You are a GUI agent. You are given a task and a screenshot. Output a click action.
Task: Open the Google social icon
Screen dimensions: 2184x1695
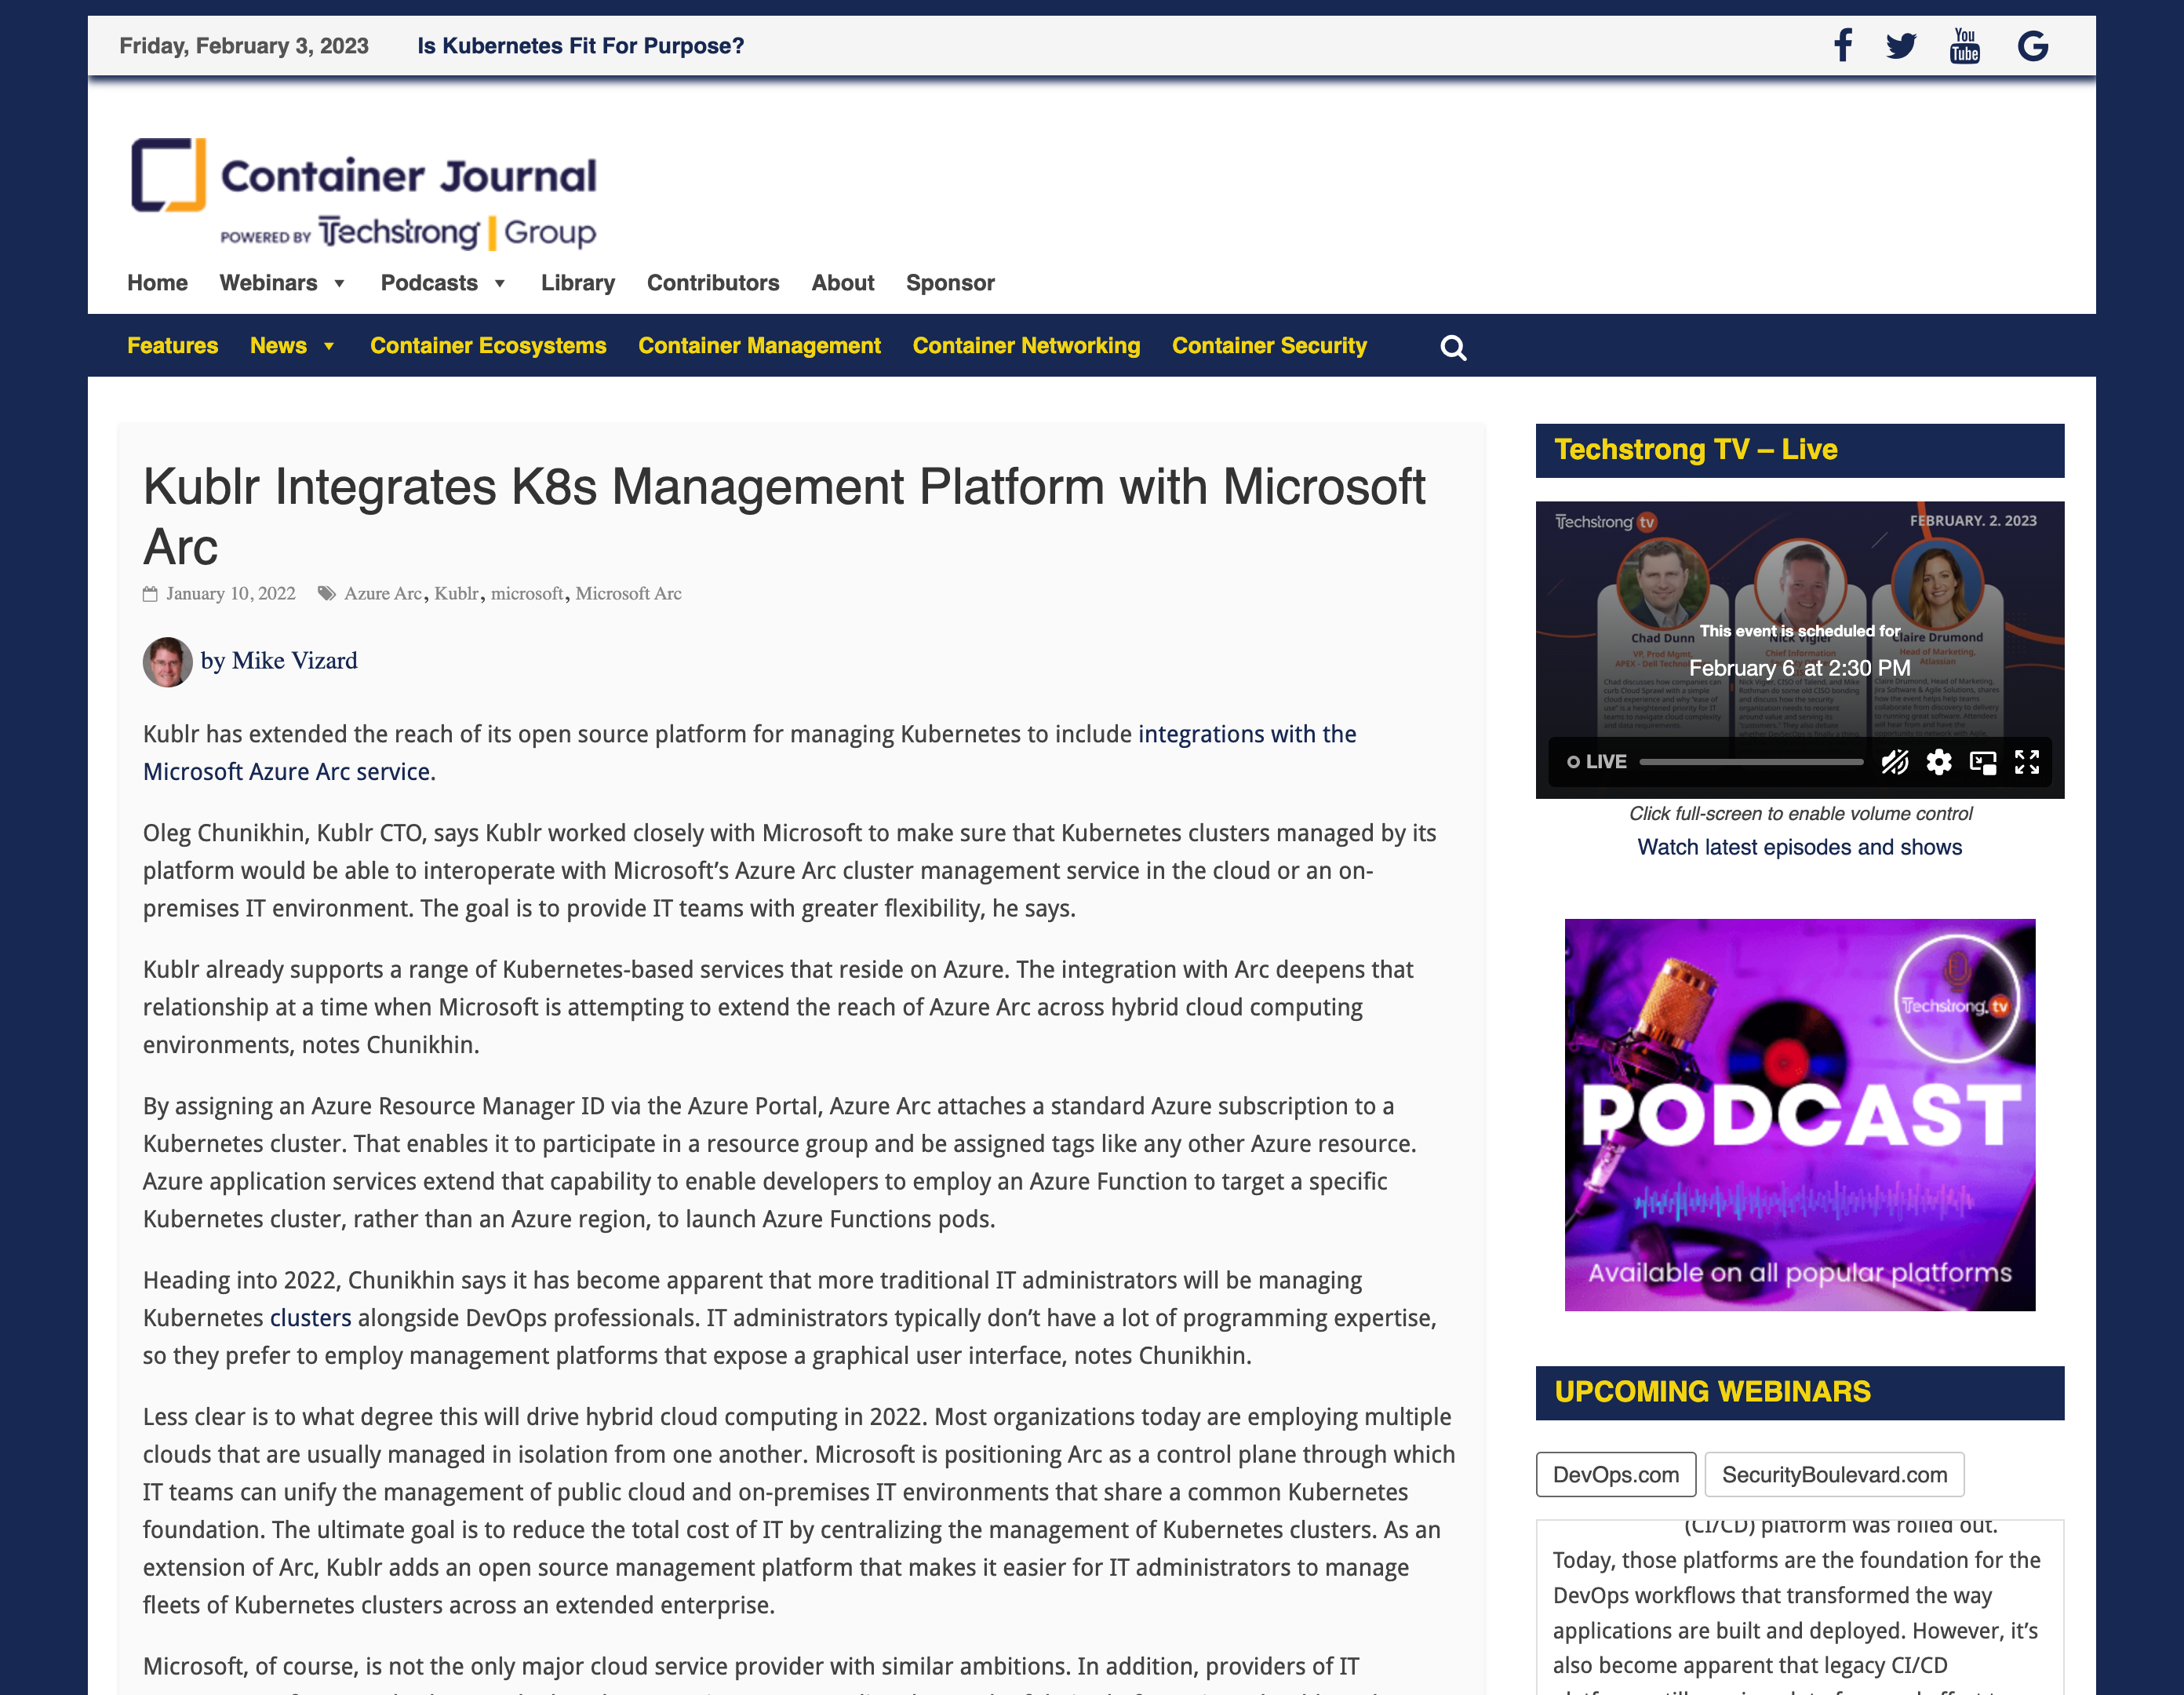pos(2033,46)
